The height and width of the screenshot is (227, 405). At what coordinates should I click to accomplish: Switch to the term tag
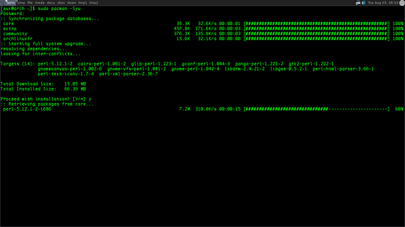click(x=11, y=3)
